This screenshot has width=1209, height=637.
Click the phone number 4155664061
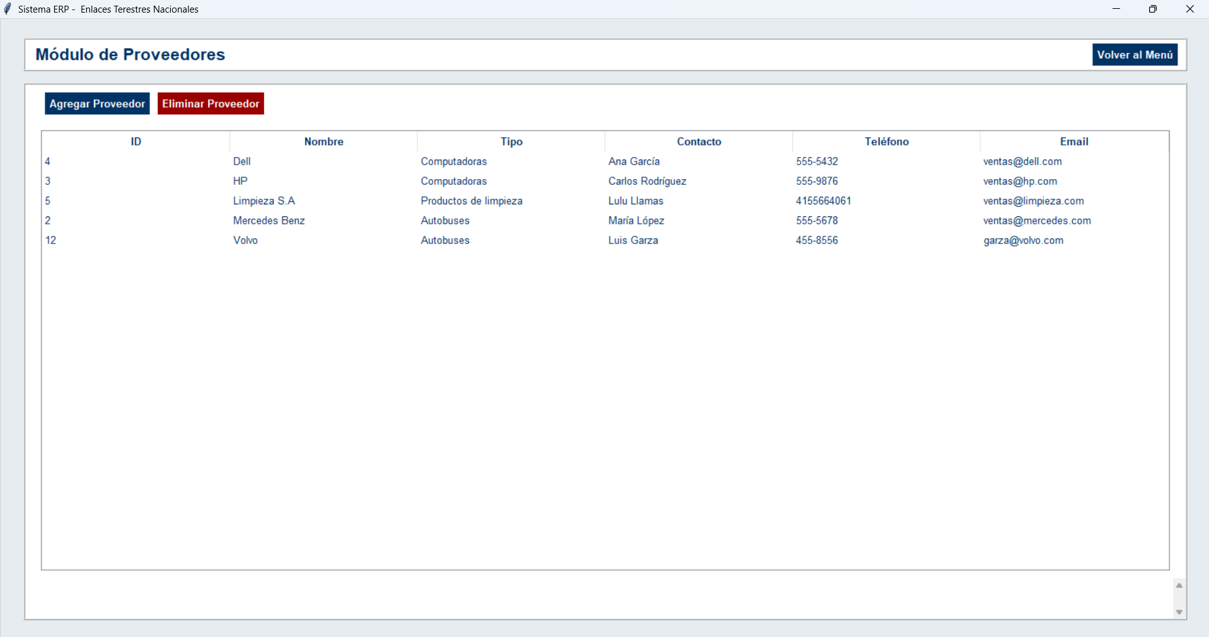point(824,201)
